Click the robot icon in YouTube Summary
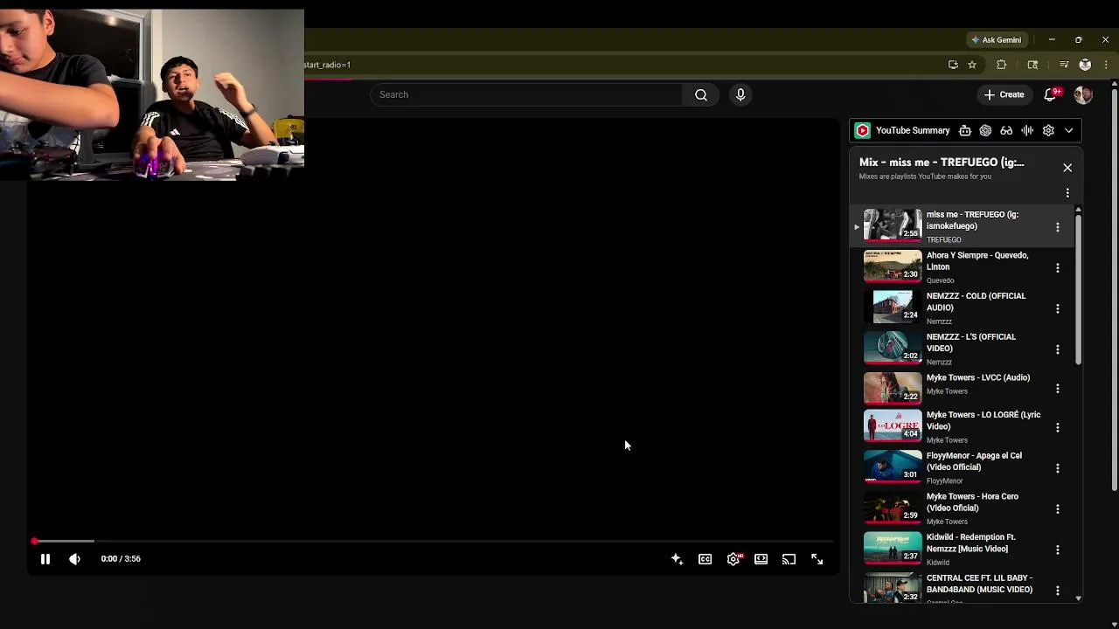Image resolution: width=1119 pixels, height=629 pixels. [x=965, y=130]
